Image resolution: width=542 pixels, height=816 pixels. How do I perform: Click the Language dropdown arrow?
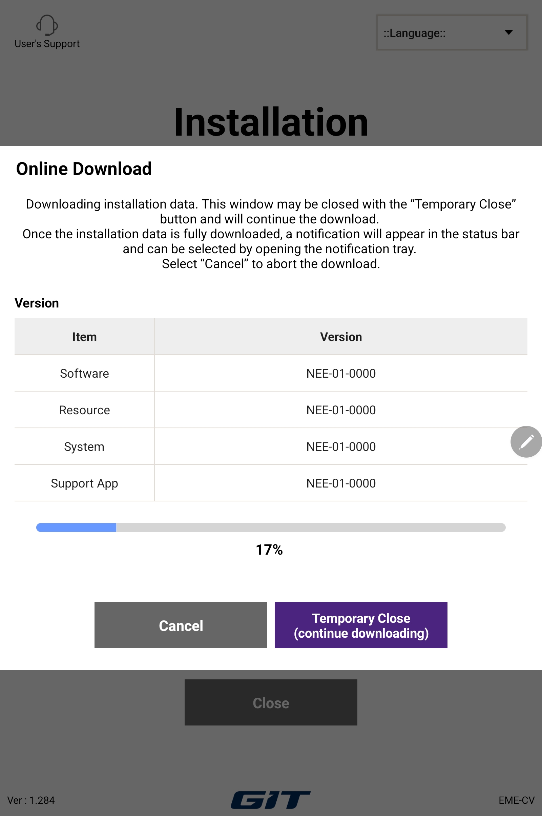[508, 32]
